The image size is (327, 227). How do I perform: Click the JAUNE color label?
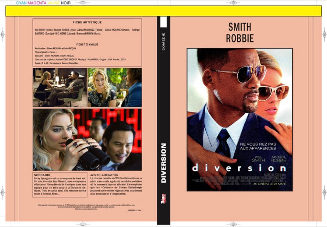click(54, 3)
